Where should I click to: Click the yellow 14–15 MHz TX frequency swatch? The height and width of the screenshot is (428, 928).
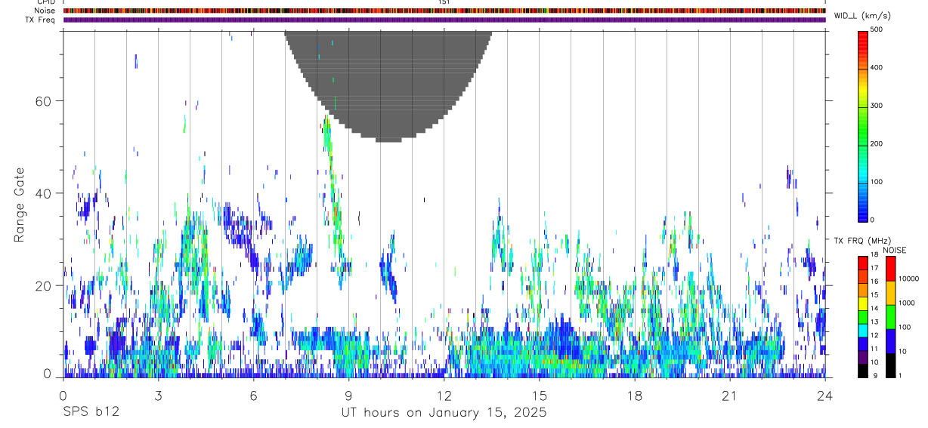point(862,303)
